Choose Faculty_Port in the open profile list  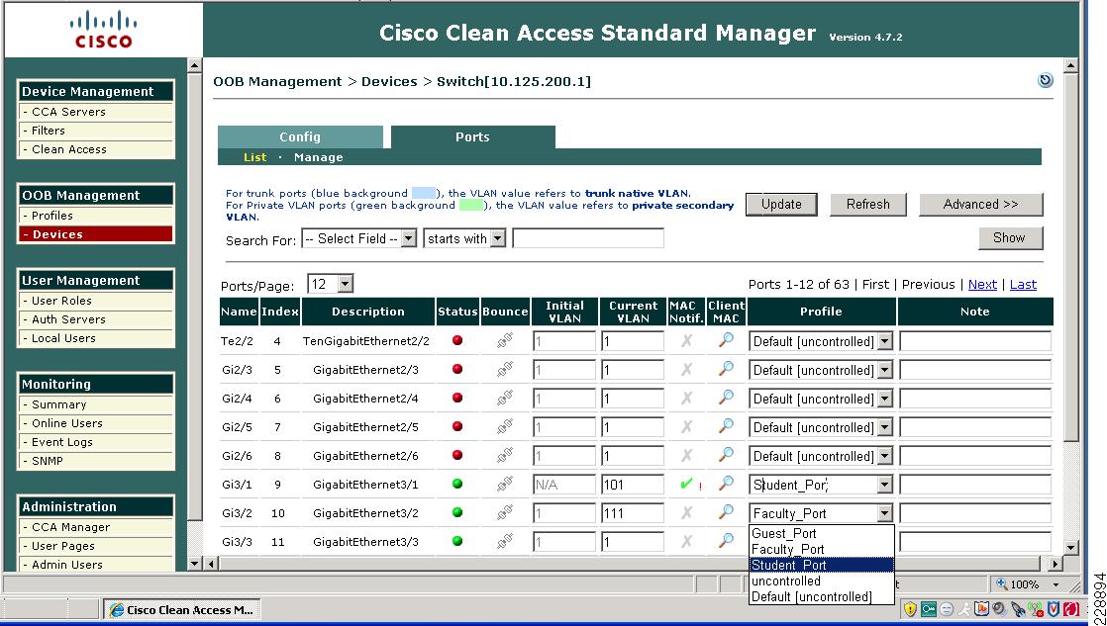click(822, 549)
